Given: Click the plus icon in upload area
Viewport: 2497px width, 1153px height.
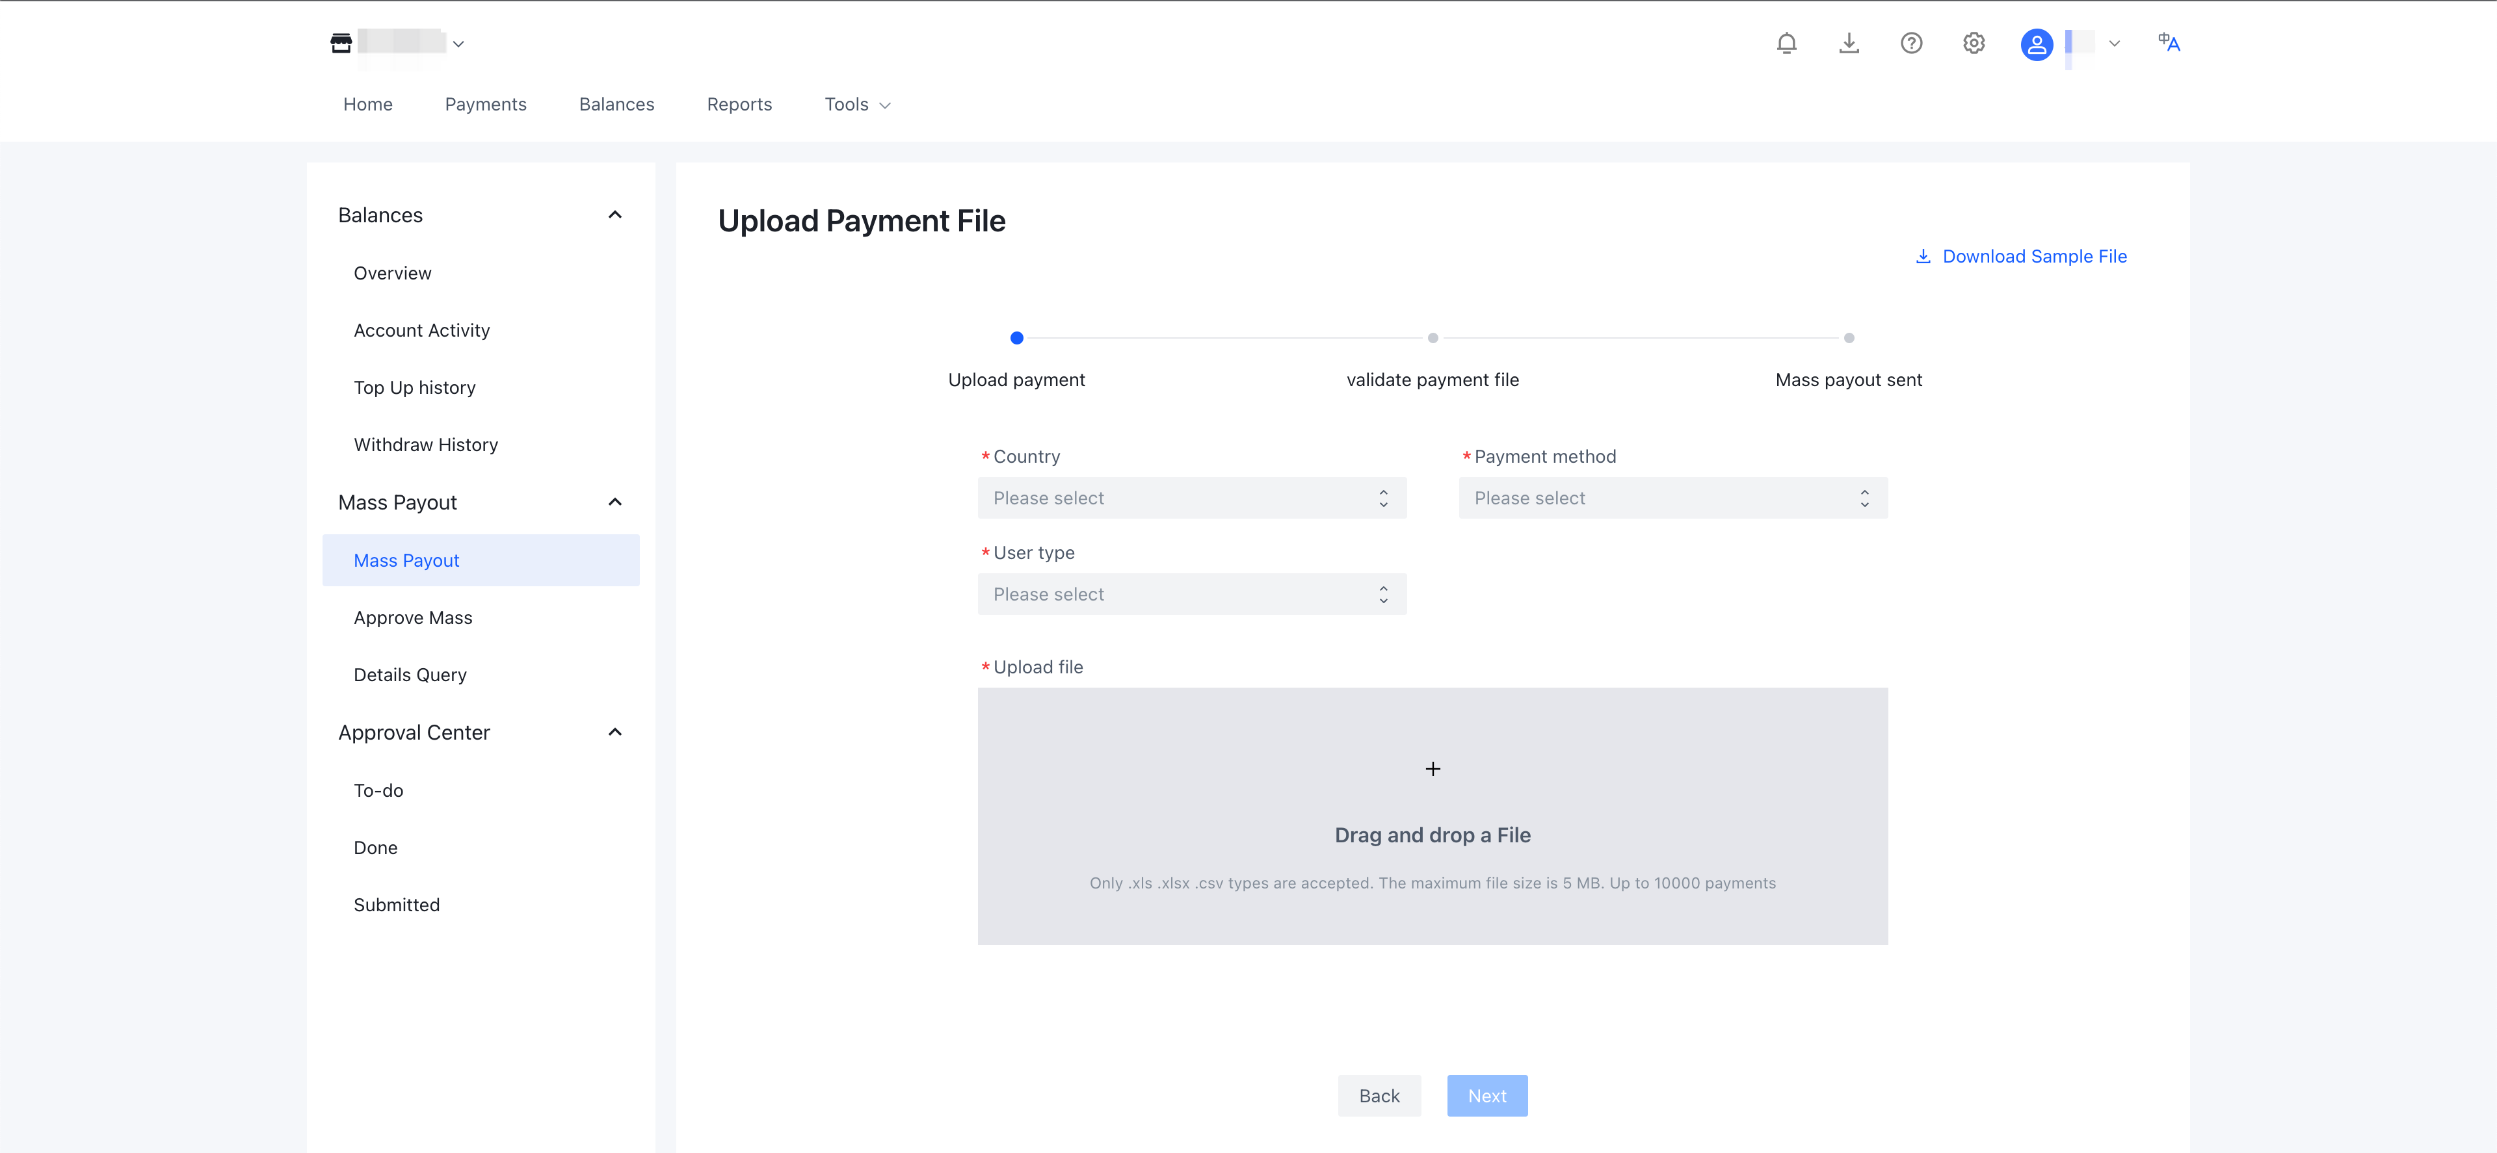Looking at the screenshot, I should (x=1433, y=768).
